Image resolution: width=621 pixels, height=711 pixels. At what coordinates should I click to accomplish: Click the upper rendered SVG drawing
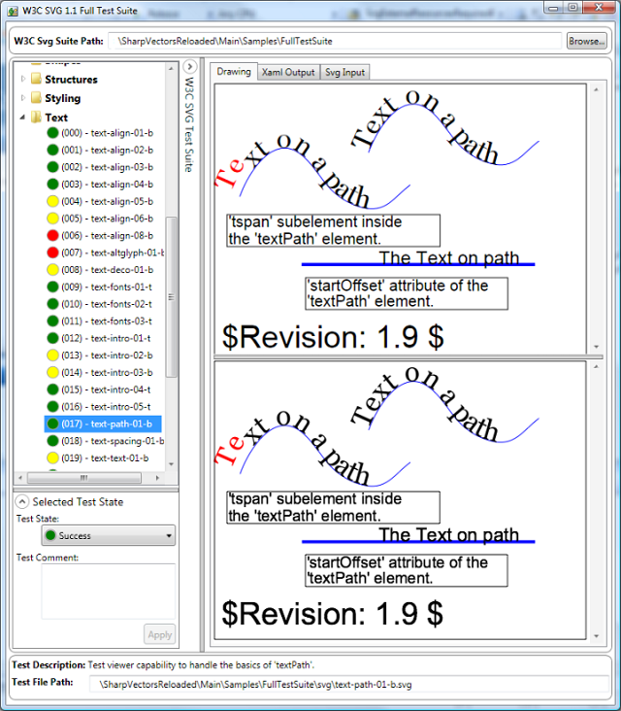coord(400,219)
